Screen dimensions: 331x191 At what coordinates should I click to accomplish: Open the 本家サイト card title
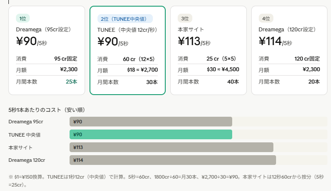click(x=191, y=30)
